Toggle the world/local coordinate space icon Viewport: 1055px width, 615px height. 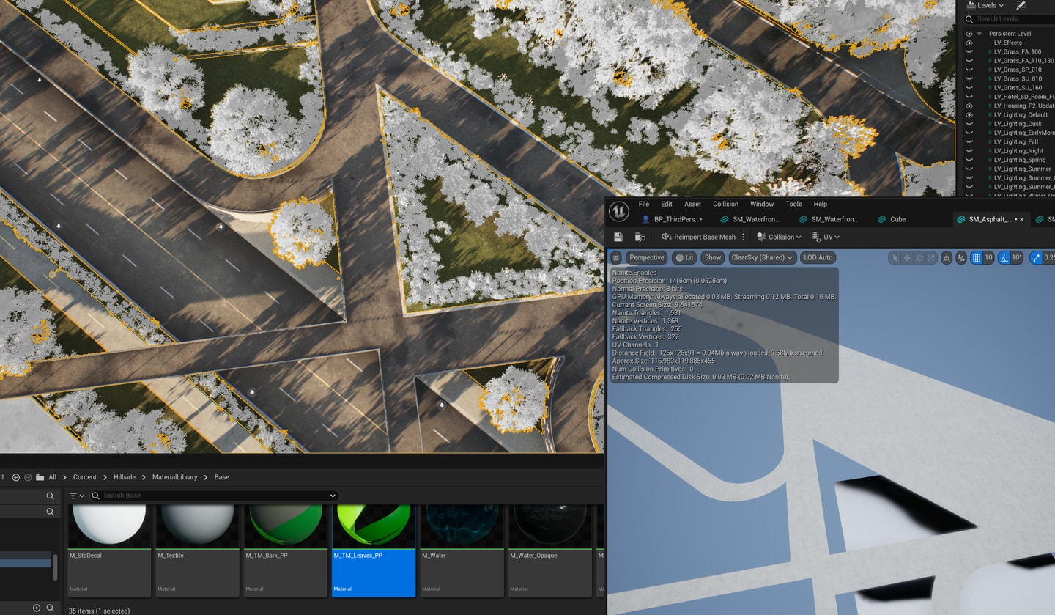pyautogui.click(x=947, y=258)
